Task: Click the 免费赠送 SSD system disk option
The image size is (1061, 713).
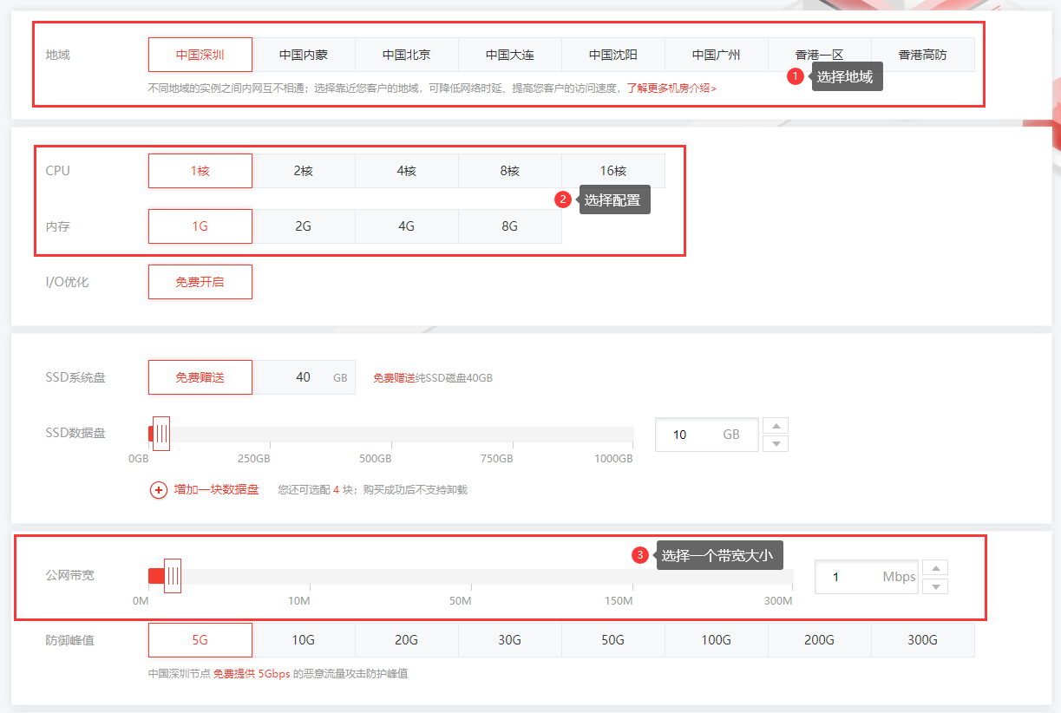Action: [x=200, y=376]
